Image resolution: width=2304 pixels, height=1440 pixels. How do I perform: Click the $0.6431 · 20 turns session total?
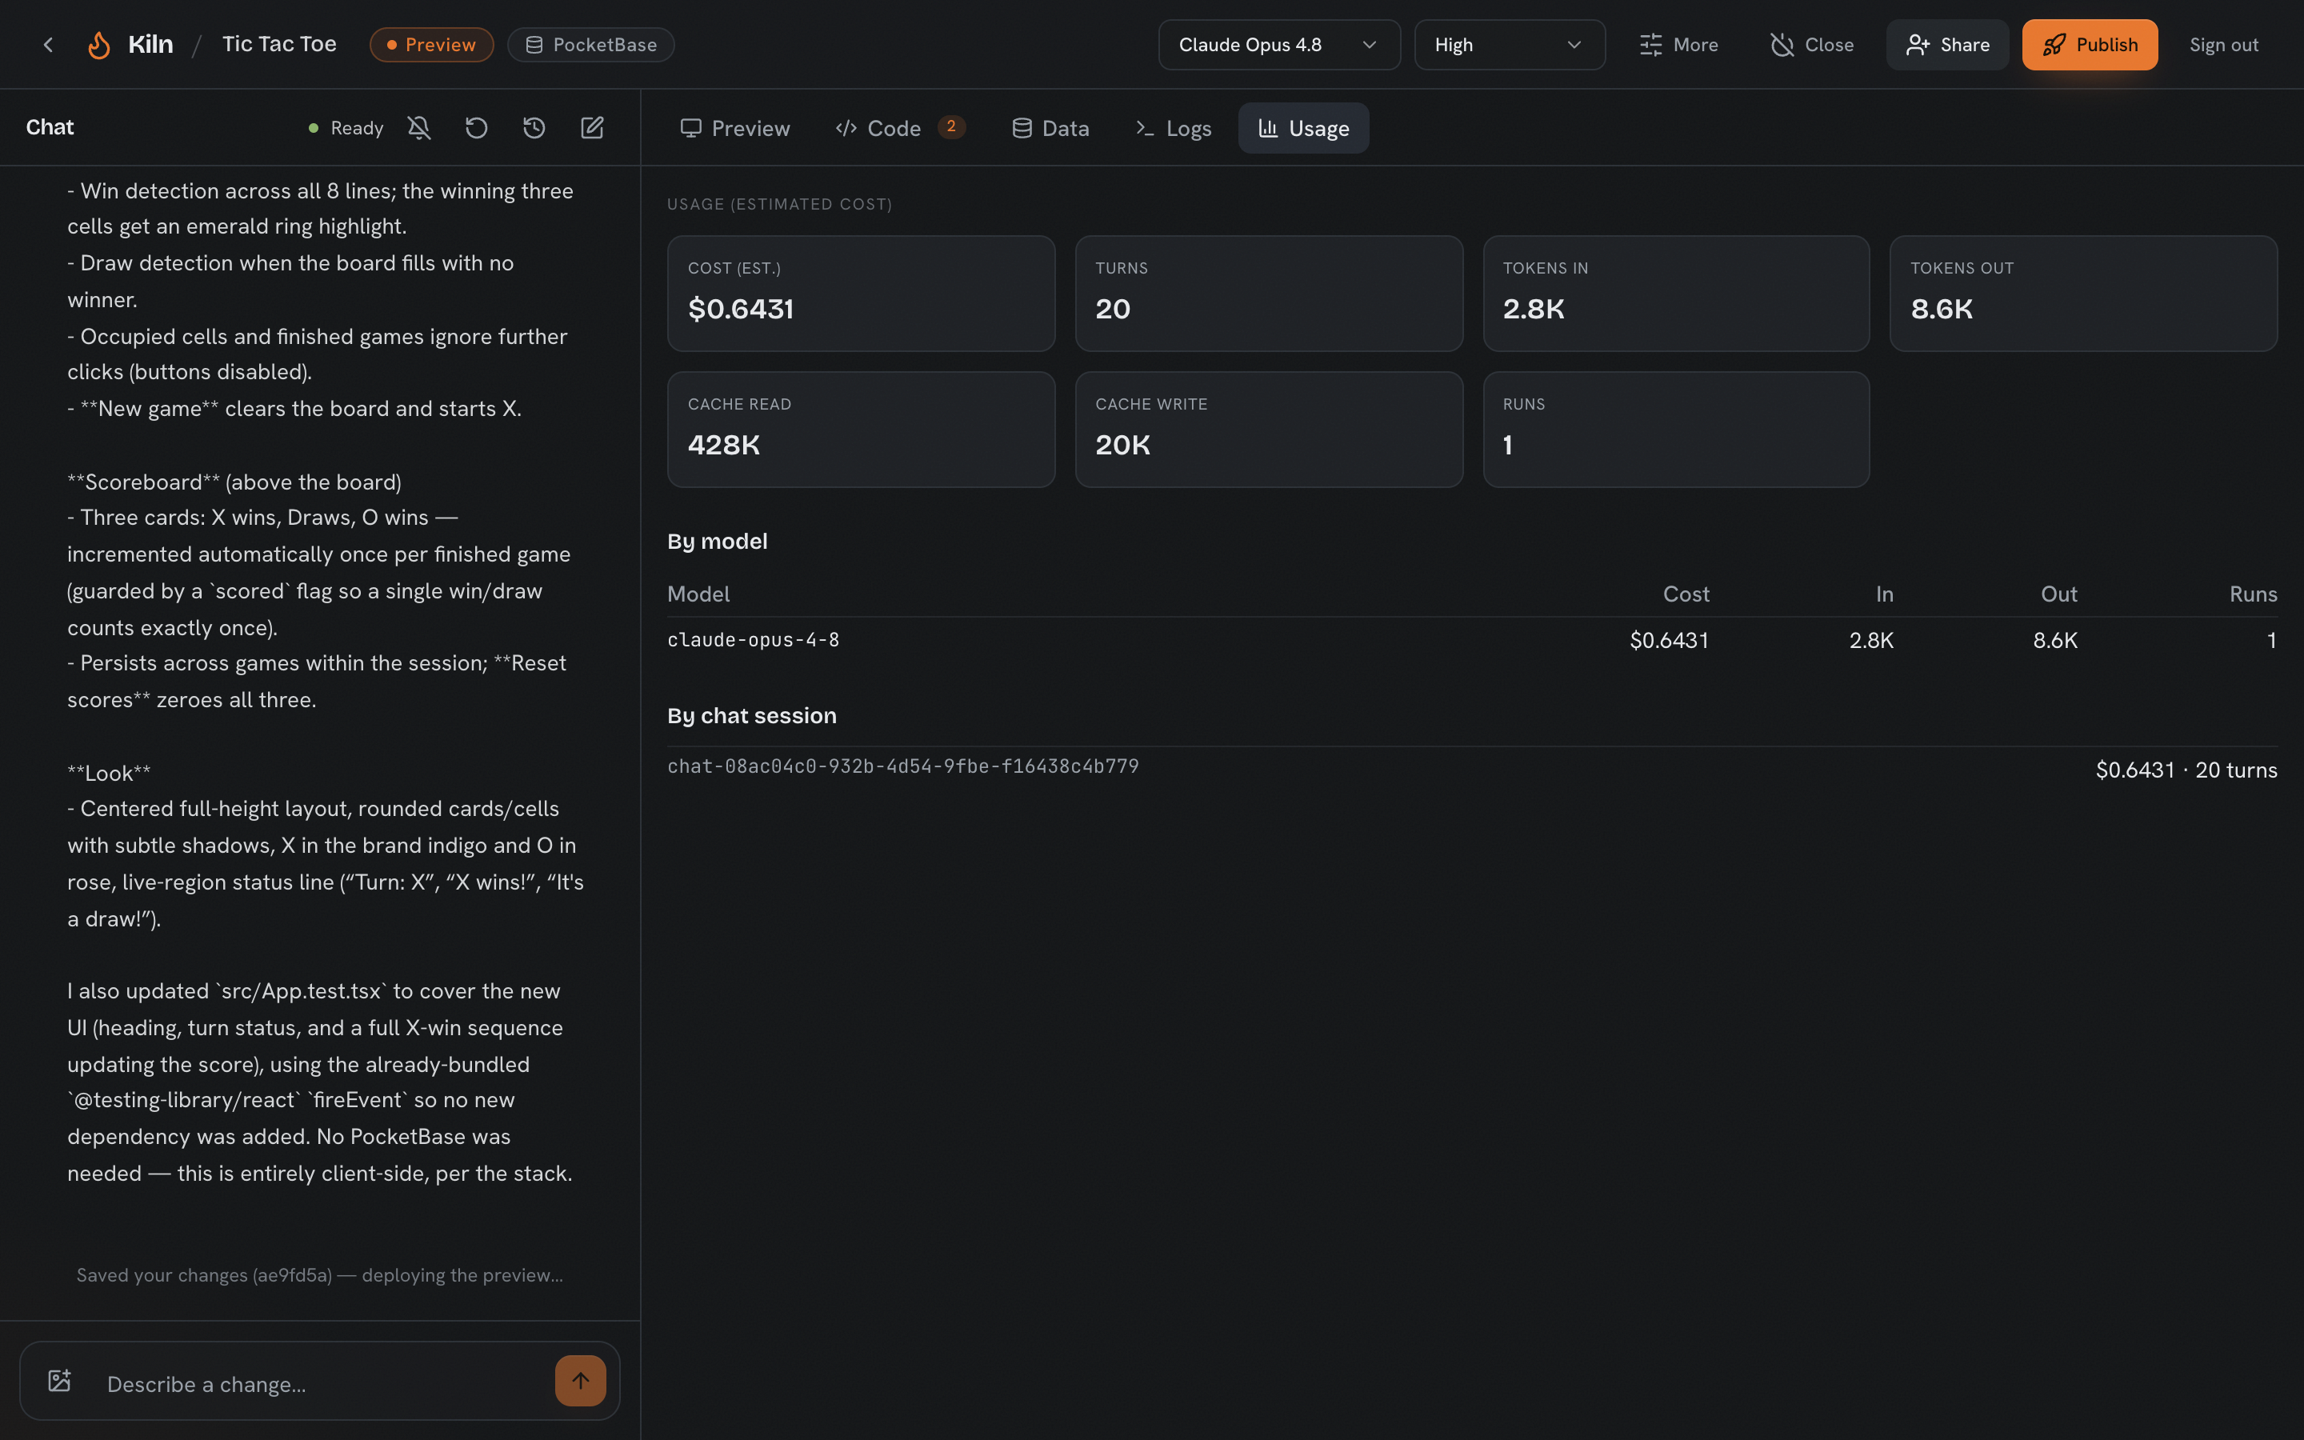point(2186,770)
